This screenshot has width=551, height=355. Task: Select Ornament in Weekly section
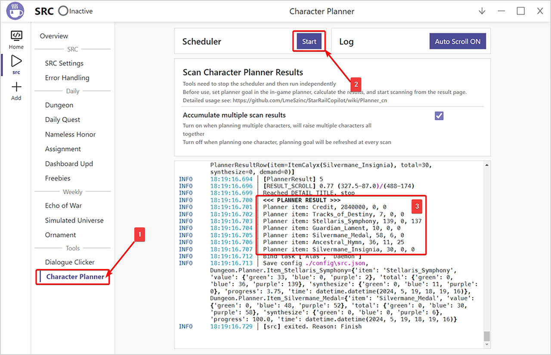coord(60,235)
